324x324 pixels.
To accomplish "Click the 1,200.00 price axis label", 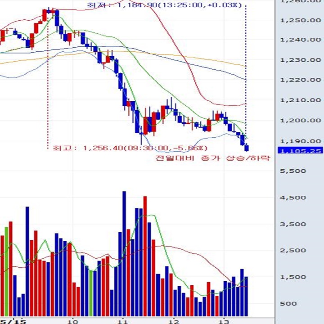I will tap(300, 120).
